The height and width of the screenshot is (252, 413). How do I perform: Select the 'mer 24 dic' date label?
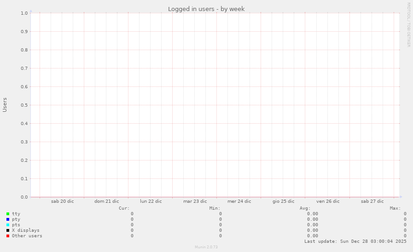[239, 201]
